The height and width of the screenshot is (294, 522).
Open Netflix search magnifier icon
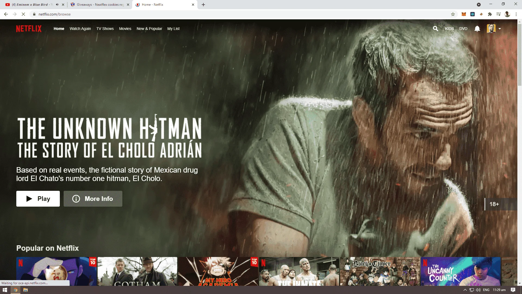coord(436,29)
